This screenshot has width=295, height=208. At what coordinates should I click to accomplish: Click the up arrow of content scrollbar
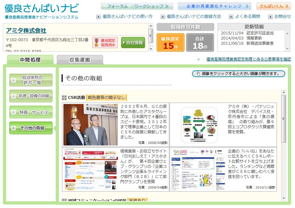(x=284, y=92)
